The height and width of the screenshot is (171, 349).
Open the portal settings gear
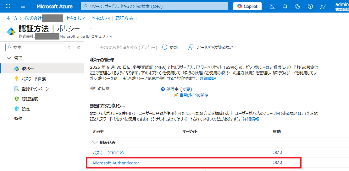tap(297, 7)
